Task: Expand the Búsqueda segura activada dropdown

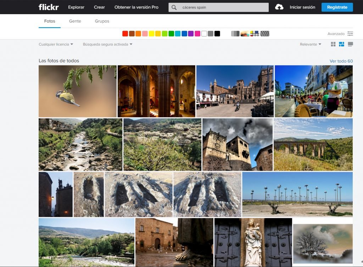Action: pyautogui.click(x=106, y=44)
